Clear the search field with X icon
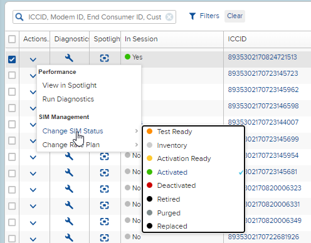311x243 pixels. click(x=169, y=17)
